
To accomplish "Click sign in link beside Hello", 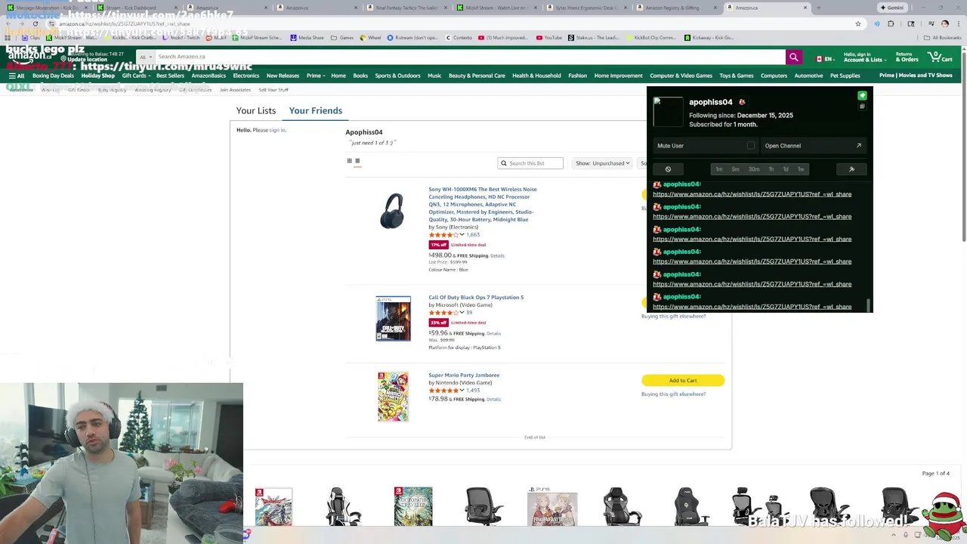I will click(x=277, y=130).
